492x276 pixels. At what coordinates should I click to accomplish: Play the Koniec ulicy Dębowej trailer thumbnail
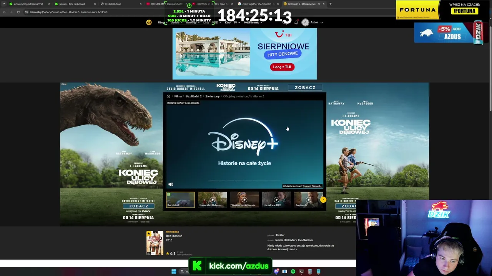point(212,200)
